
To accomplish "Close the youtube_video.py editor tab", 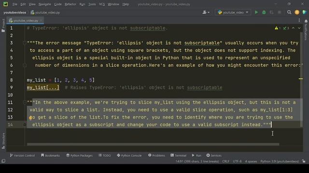I will 41,20.
